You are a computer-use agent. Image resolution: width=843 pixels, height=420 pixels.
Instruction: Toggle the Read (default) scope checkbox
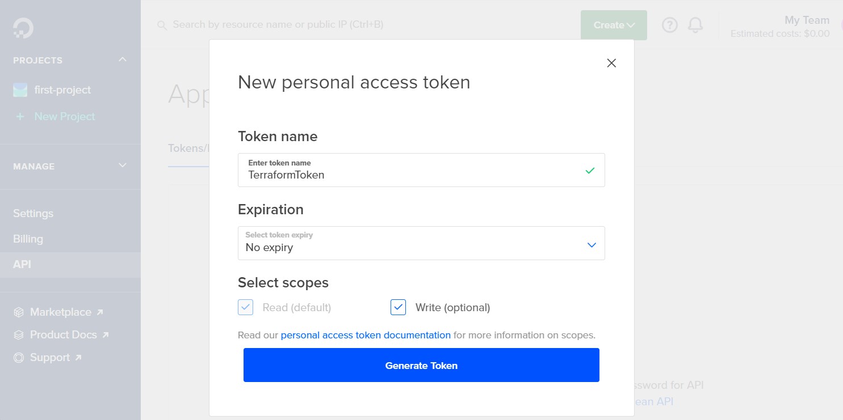[x=245, y=307]
